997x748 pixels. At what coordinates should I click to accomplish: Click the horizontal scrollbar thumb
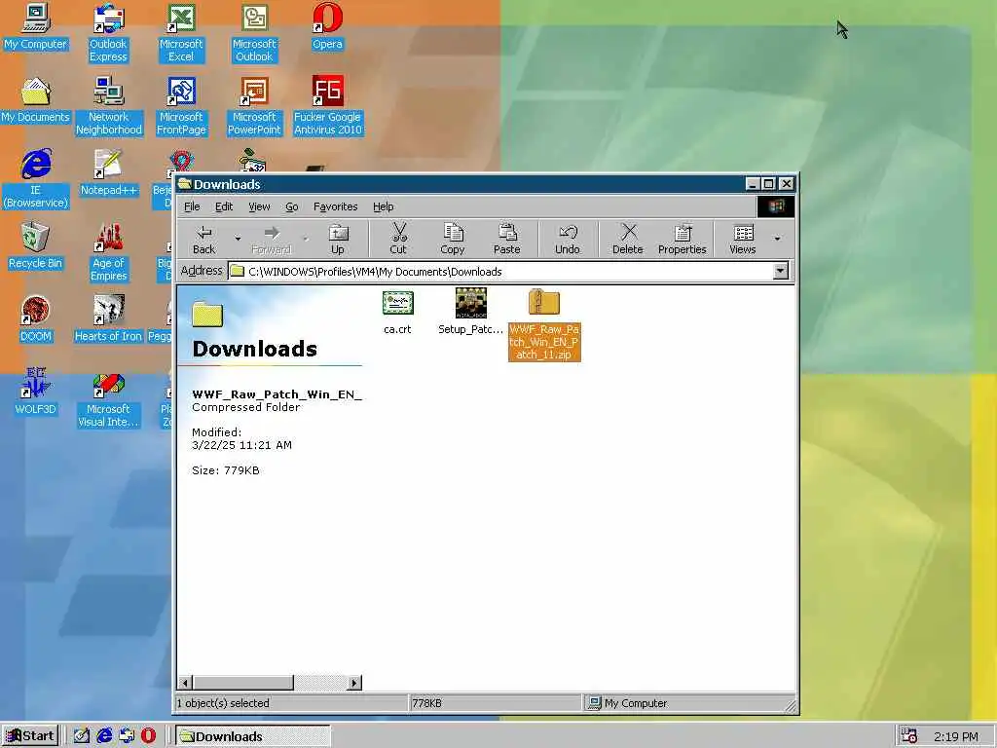242,683
